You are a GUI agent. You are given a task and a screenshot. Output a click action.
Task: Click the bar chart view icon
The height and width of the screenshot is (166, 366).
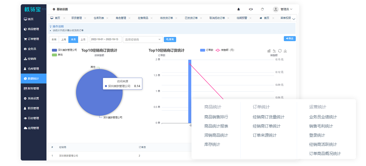coord(269,51)
